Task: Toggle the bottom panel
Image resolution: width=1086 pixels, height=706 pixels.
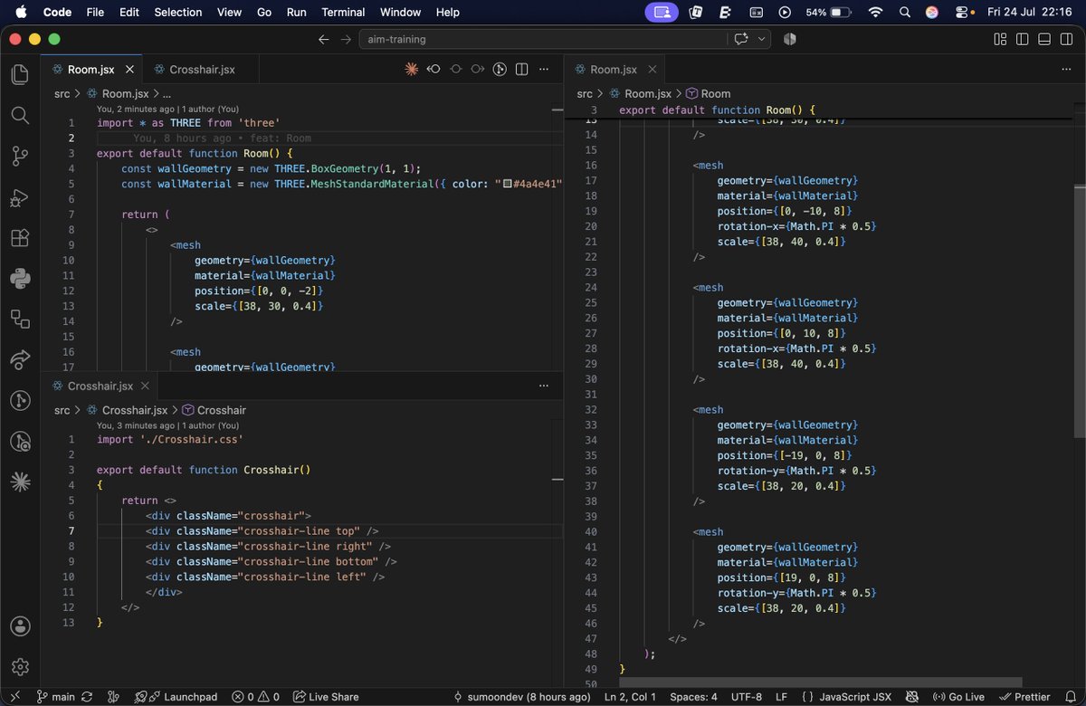Action: coord(1043,39)
